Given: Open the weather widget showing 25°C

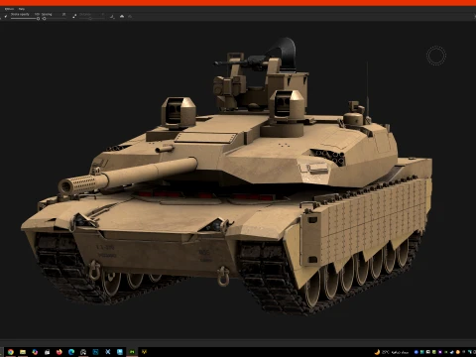Looking at the screenshot, I should point(392,352).
